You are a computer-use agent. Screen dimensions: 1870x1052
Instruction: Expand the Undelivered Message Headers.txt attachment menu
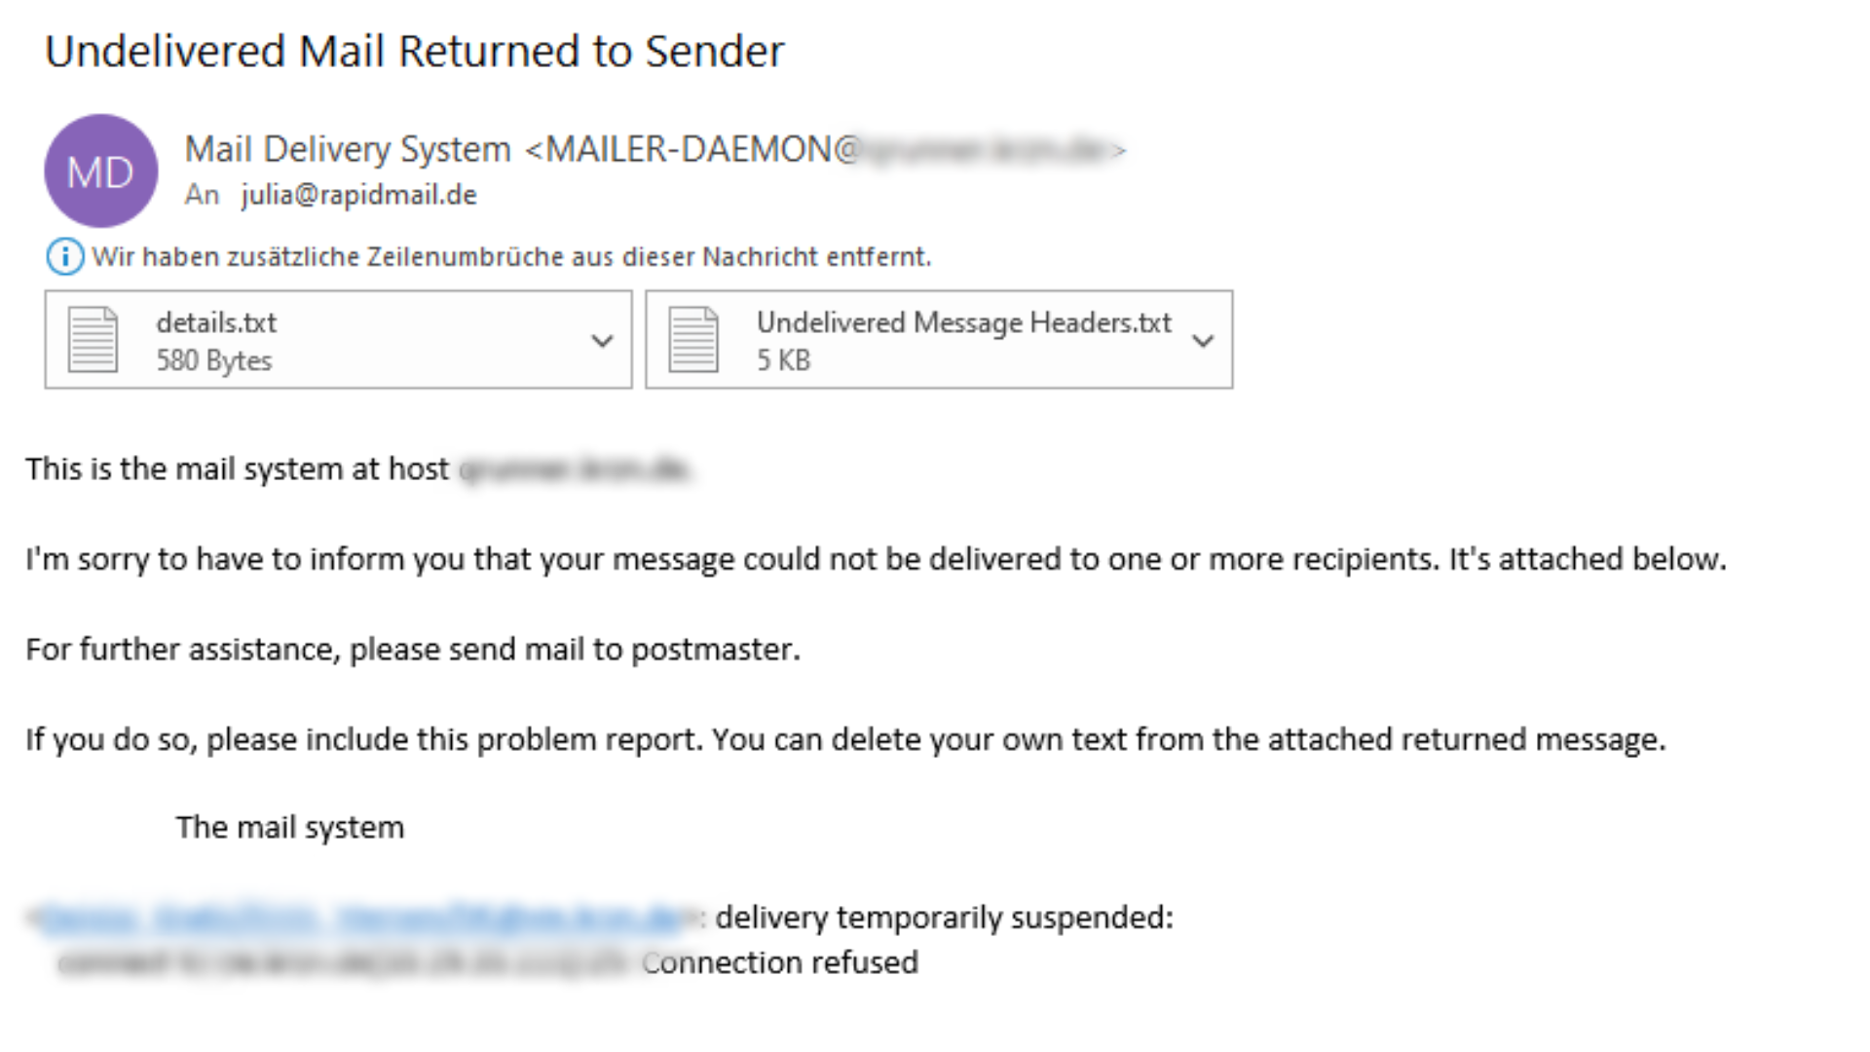[1204, 341]
